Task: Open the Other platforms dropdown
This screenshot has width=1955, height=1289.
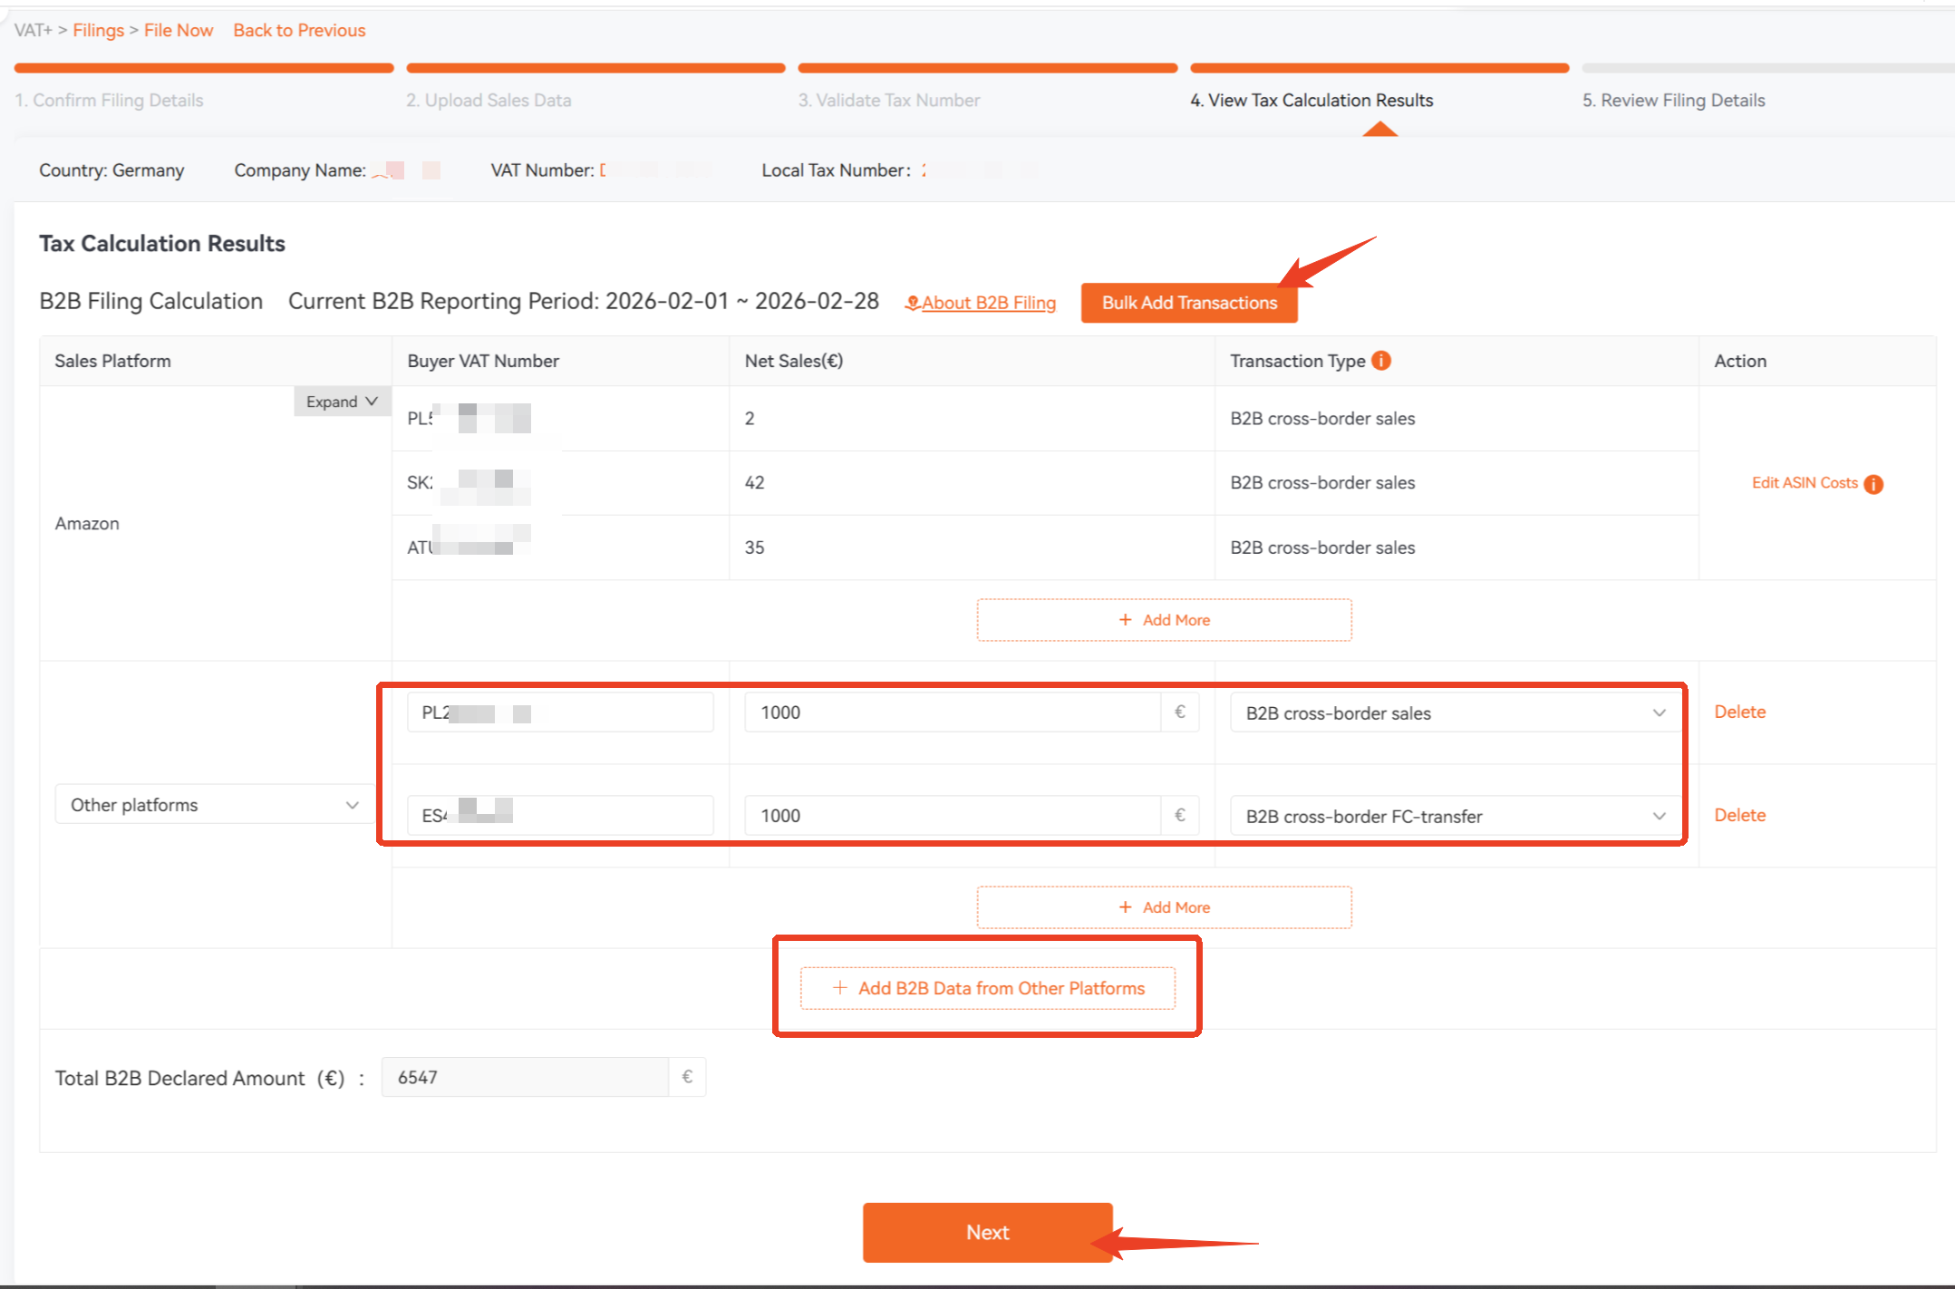Action: (215, 805)
